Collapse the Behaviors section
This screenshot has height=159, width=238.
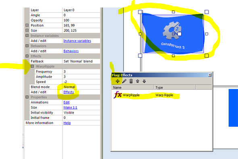pos(27,46)
